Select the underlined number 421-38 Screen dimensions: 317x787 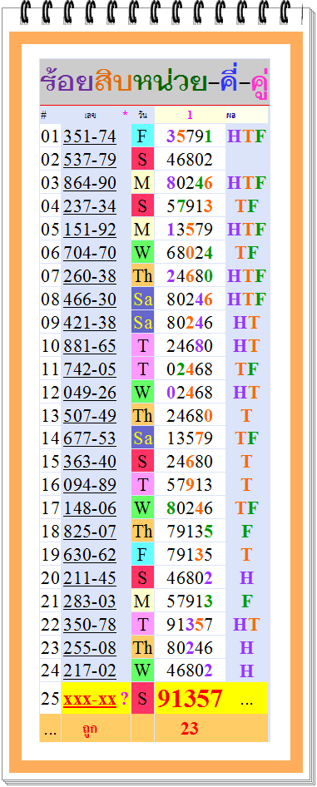click(x=90, y=322)
